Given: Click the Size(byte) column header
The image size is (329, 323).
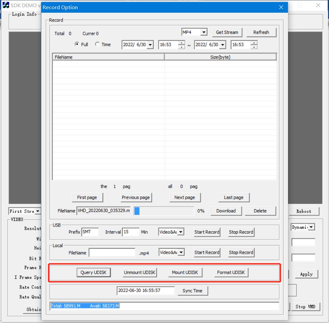Looking at the screenshot, I should [220, 57].
